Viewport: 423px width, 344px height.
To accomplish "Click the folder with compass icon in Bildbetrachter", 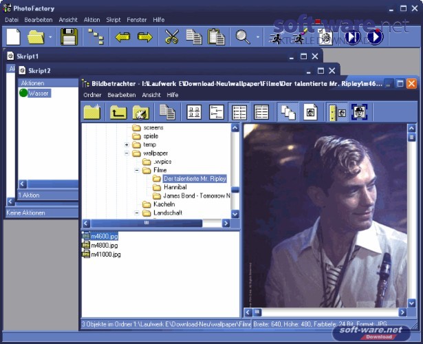I will (140, 112).
